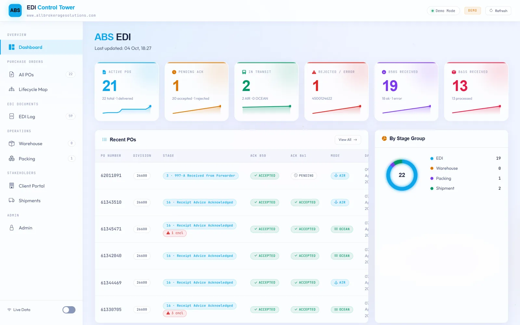
Task: Open Dashboard from the sidebar
Action: (41, 47)
